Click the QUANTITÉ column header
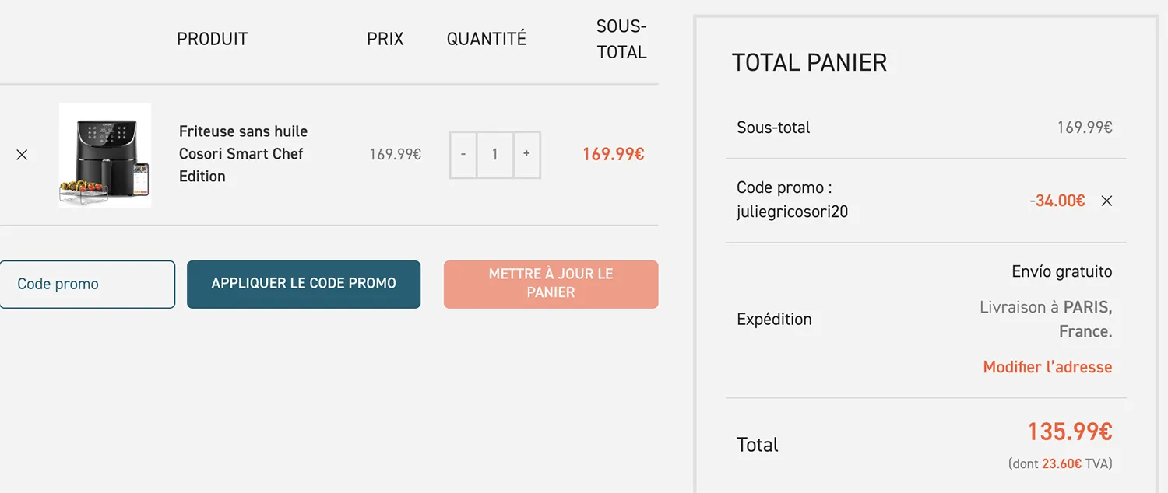 (487, 39)
